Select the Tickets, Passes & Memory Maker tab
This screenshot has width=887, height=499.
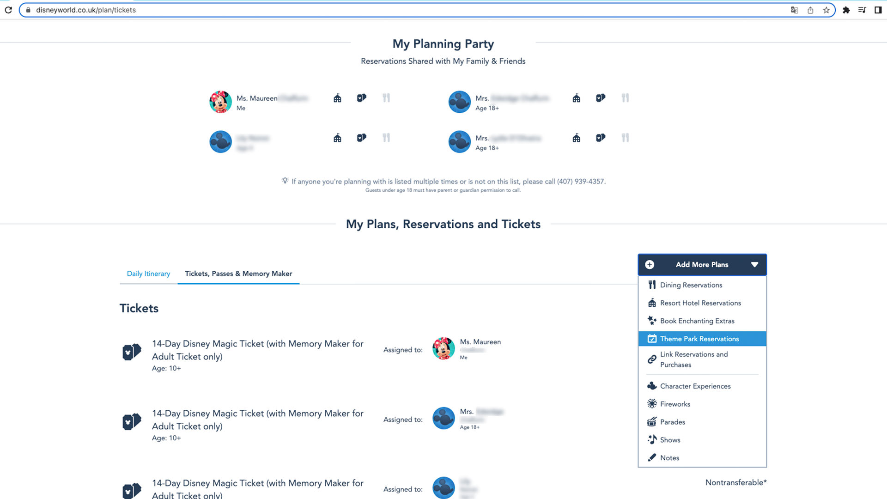pyautogui.click(x=238, y=274)
